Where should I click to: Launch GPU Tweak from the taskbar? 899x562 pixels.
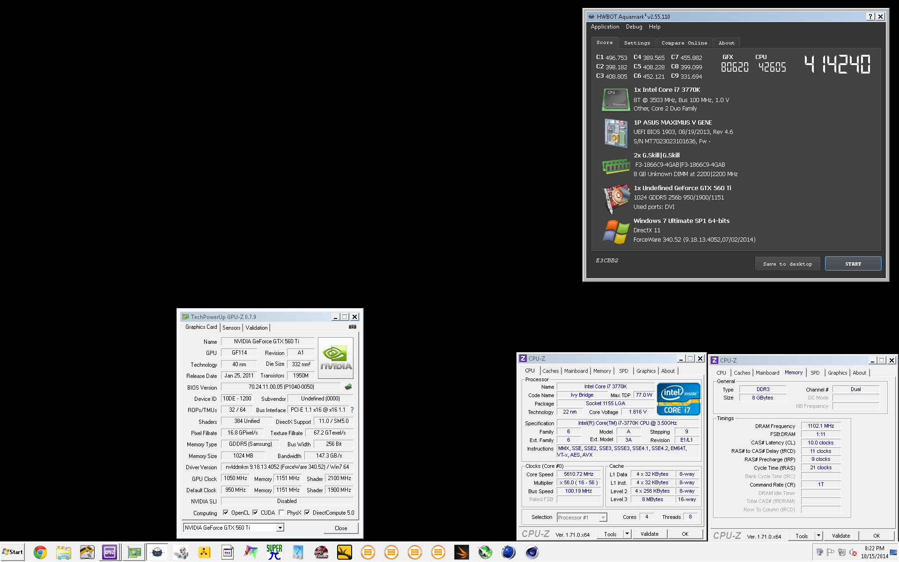click(x=321, y=553)
